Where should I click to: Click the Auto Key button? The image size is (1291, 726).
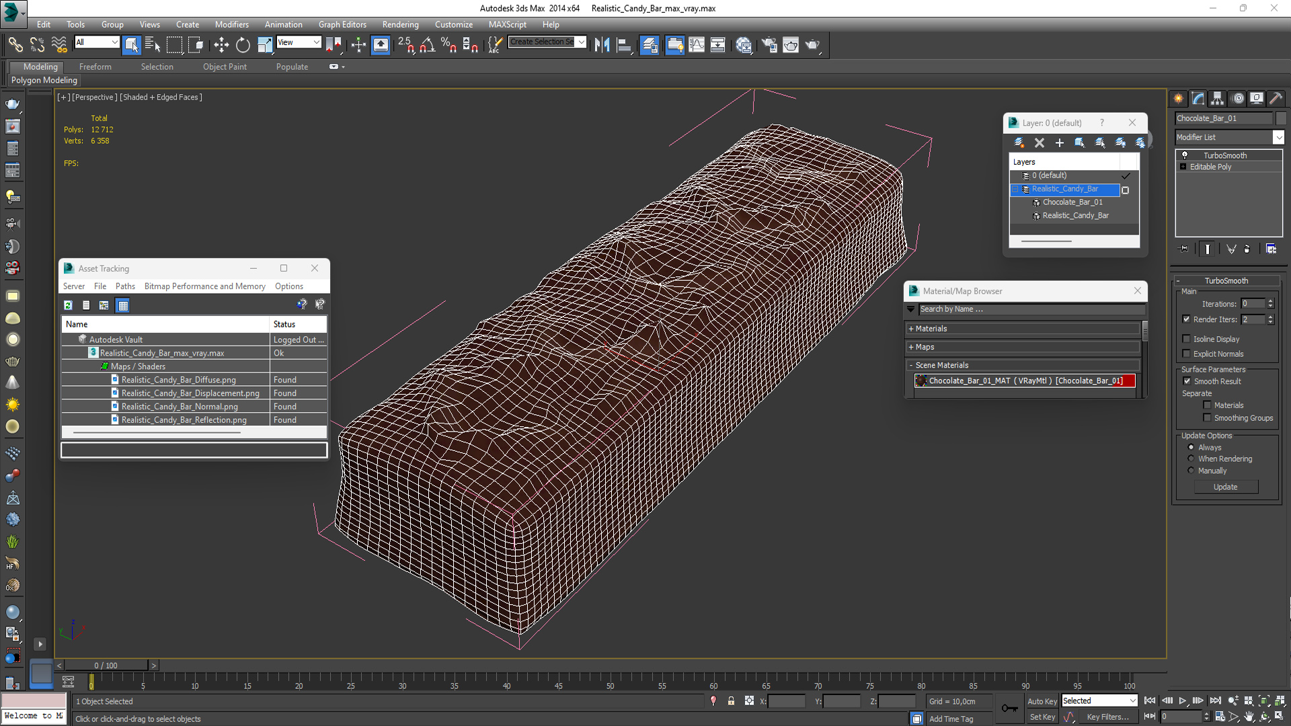pyautogui.click(x=1042, y=701)
